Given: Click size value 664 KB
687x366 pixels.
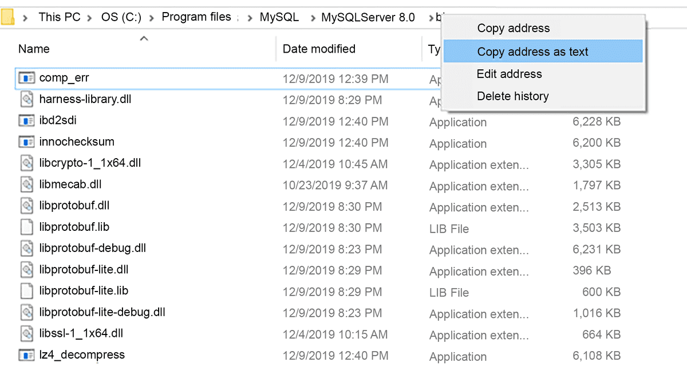Looking at the screenshot, I should point(601,334).
